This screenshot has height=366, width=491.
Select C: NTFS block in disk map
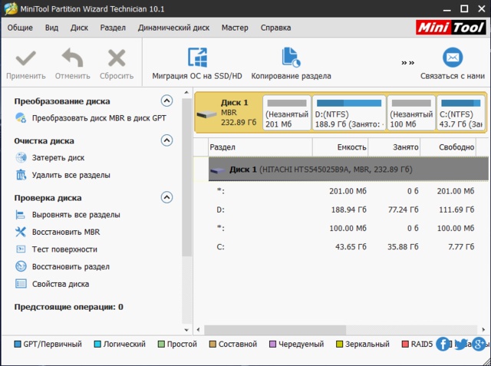point(460,113)
